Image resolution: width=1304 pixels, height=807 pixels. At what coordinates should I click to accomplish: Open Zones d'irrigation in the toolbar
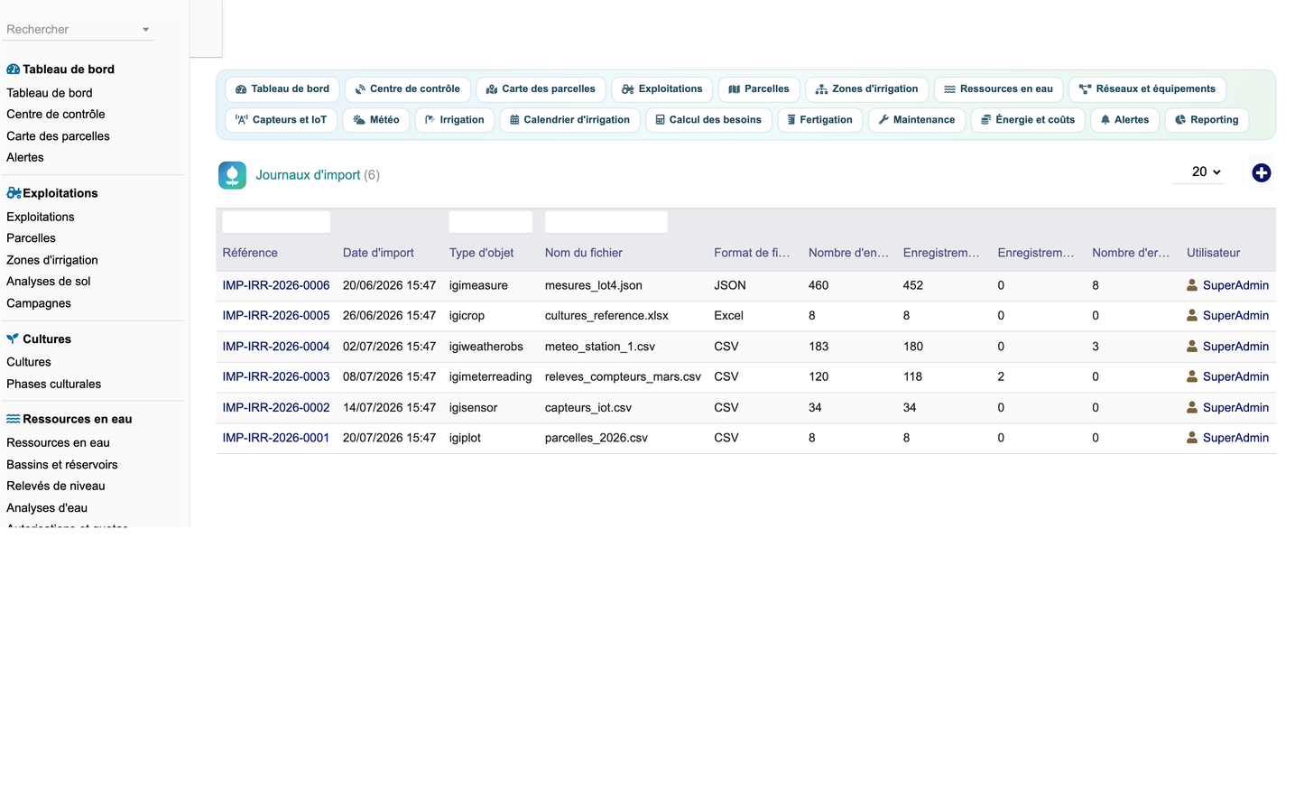[x=866, y=89]
